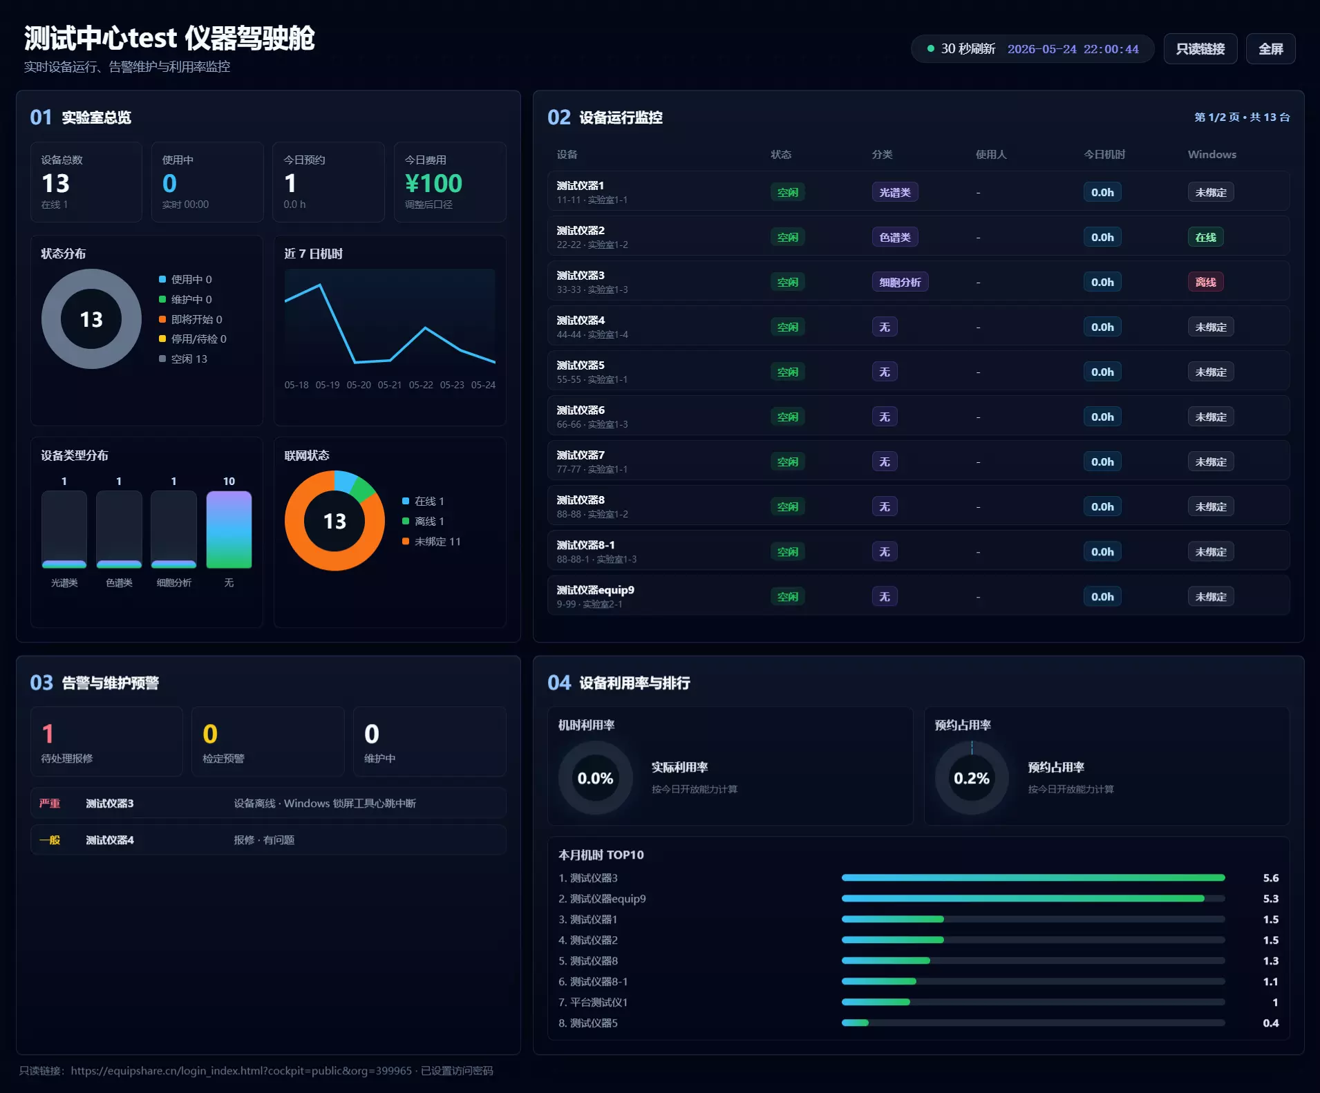This screenshot has width=1320, height=1093.
Task: Click the 测试仪器equip9 TOP10 progress bar
Action: click(x=1033, y=898)
